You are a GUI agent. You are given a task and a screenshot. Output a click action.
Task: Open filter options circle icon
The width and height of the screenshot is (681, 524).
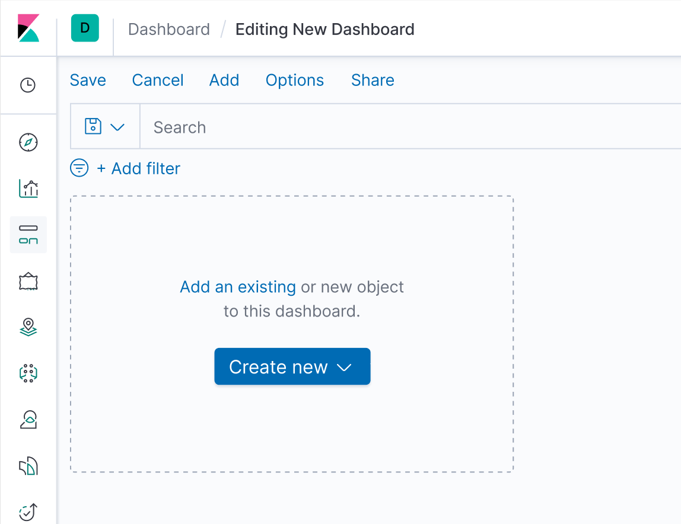coord(79,168)
